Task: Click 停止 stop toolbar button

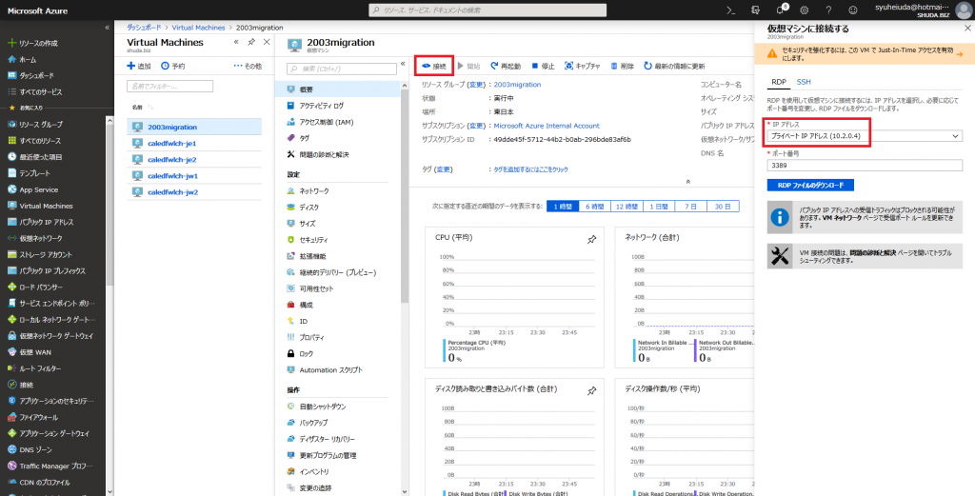Action: coord(542,66)
